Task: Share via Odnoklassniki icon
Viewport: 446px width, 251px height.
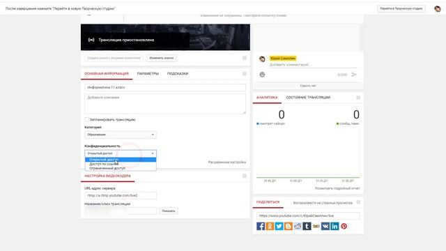Action: point(270,226)
